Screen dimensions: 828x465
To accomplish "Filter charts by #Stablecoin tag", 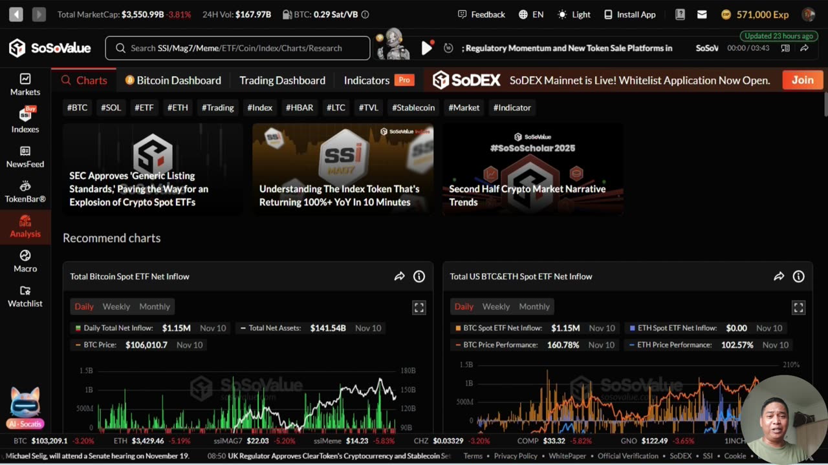I will coord(413,107).
